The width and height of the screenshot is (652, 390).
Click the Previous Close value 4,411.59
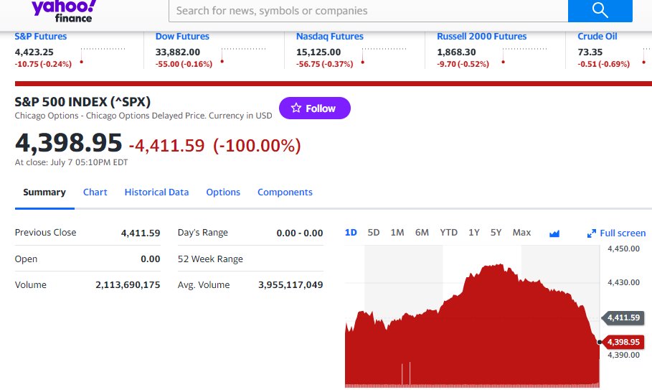pyautogui.click(x=141, y=233)
